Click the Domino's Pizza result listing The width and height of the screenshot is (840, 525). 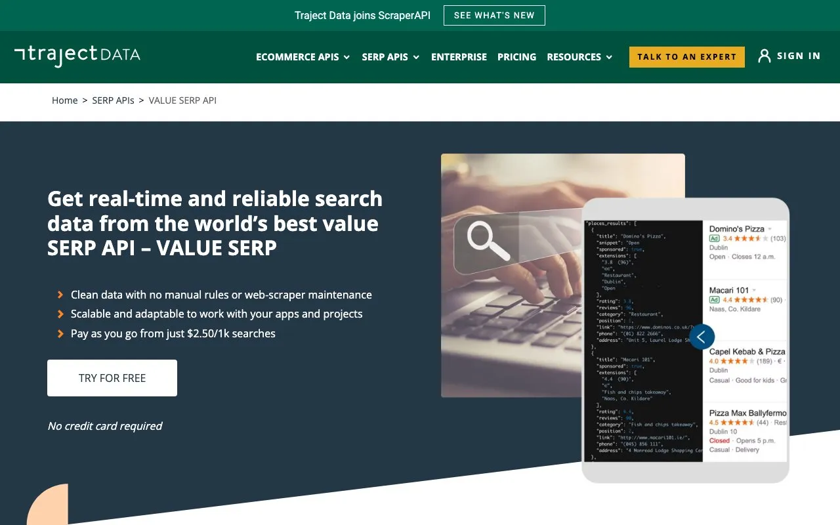click(746, 243)
